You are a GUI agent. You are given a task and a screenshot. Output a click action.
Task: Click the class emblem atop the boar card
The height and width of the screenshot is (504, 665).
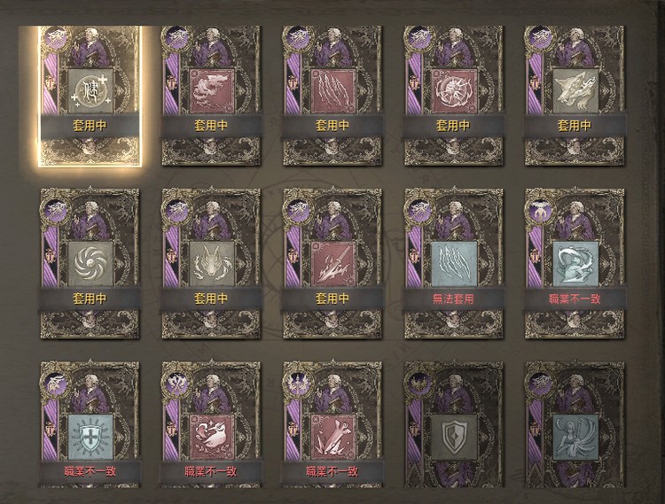coord(177,383)
